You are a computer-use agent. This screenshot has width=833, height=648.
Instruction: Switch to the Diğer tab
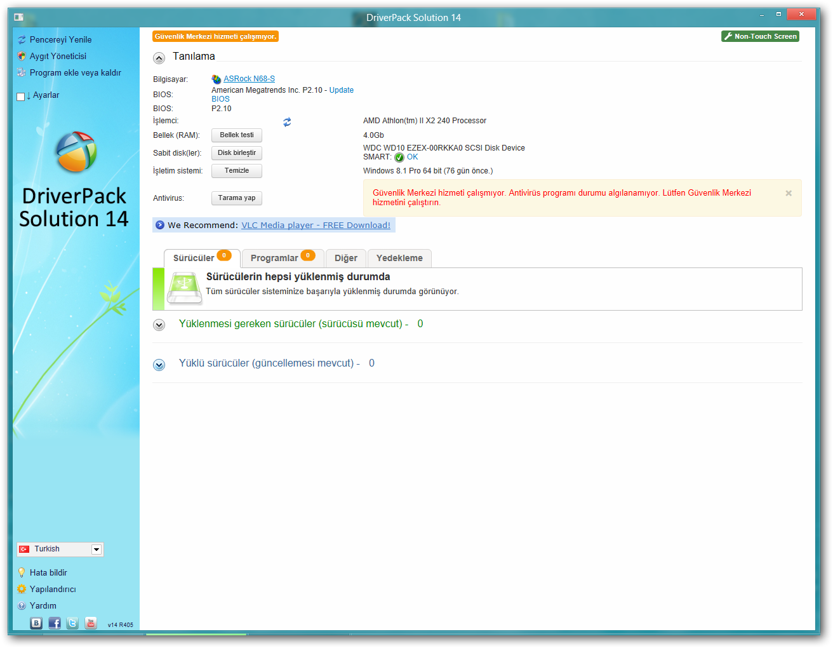[346, 258]
